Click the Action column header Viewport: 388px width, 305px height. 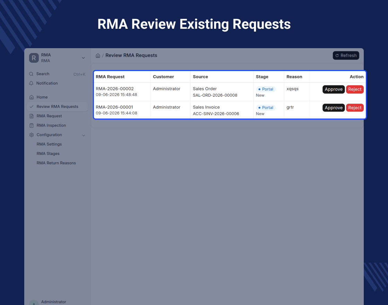tap(356, 77)
